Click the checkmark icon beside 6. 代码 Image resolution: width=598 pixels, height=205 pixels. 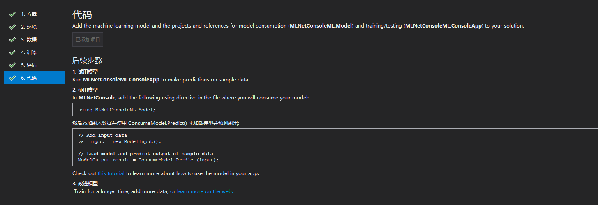pos(12,78)
